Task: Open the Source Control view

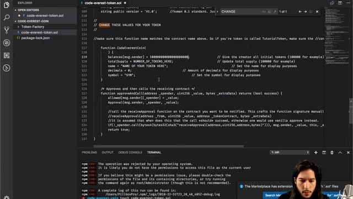Action: pyautogui.click(x=7, y=30)
